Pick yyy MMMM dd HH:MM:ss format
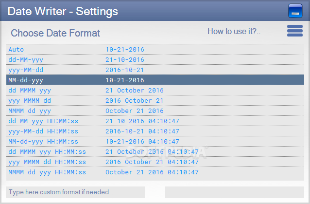Image resolution: width=310 pixels, height=204 pixels. pyautogui.click(x=155, y=162)
